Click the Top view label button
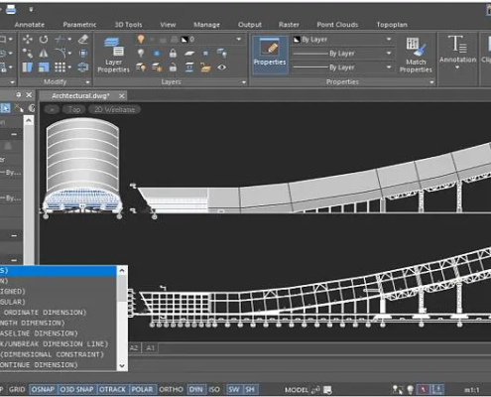Screen dimensions: 491x397 pos(74,109)
